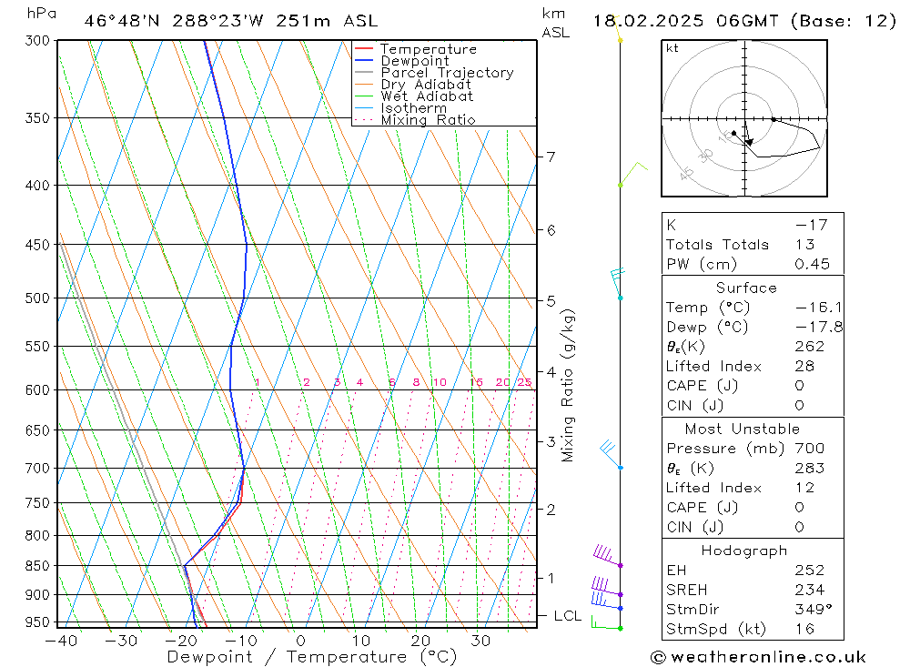Click the K index value -17

[x=812, y=225]
